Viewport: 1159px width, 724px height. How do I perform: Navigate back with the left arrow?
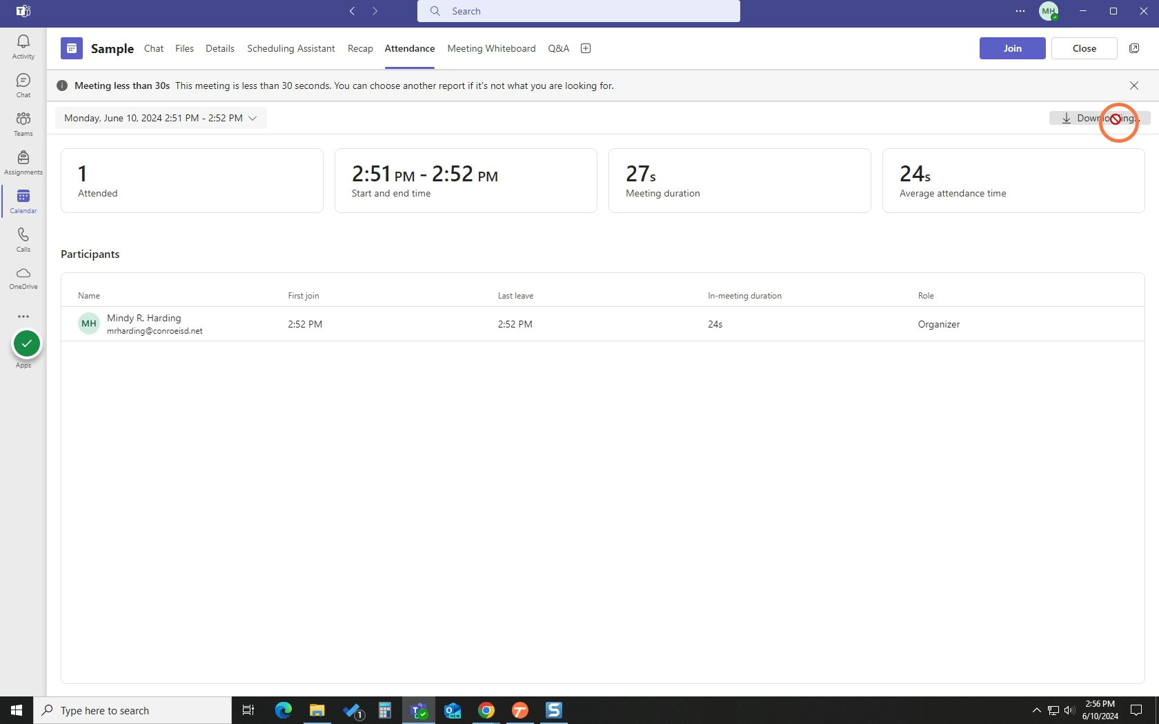352,11
